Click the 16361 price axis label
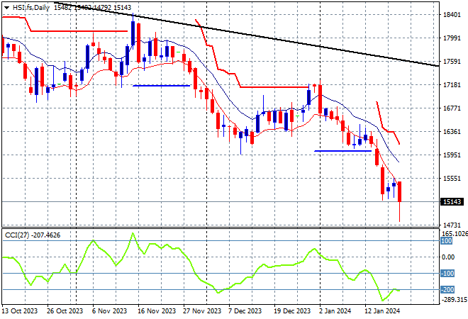The width and height of the screenshot is (468, 319). [452, 132]
